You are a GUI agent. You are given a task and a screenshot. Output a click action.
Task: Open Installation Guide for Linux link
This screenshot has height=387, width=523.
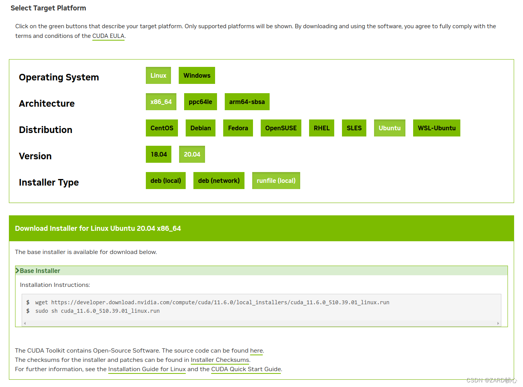(x=147, y=369)
